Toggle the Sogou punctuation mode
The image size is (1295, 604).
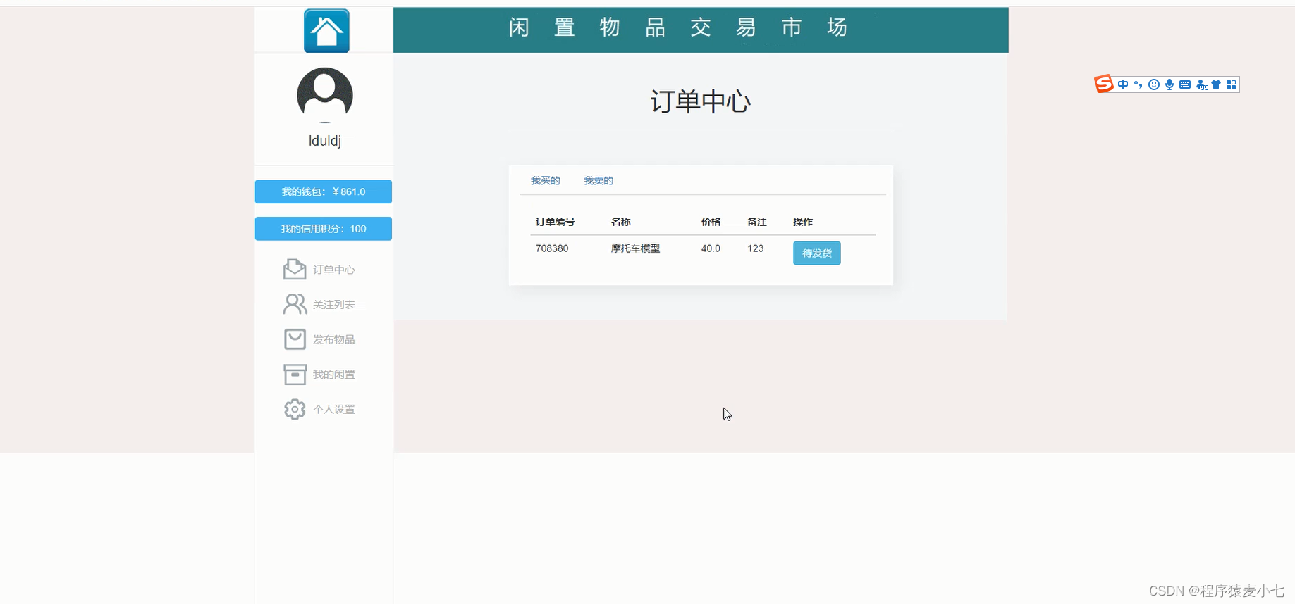pyautogui.click(x=1138, y=84)
